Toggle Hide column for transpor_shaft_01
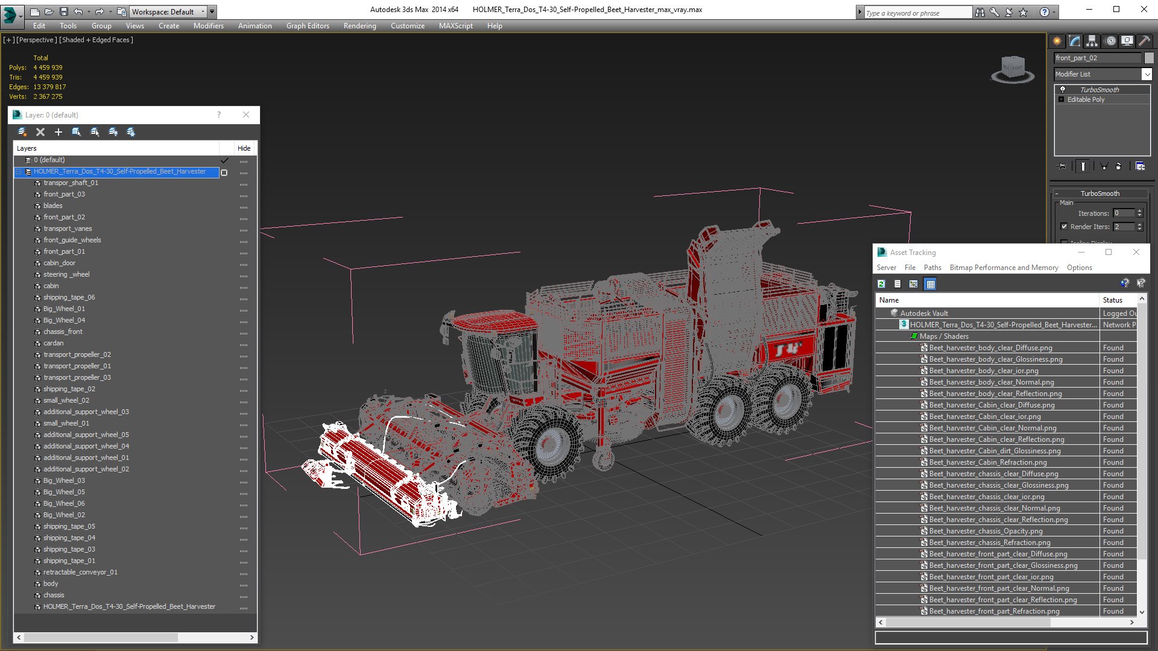The height and width of the screenshot is (651, 1158). (244, 184)
